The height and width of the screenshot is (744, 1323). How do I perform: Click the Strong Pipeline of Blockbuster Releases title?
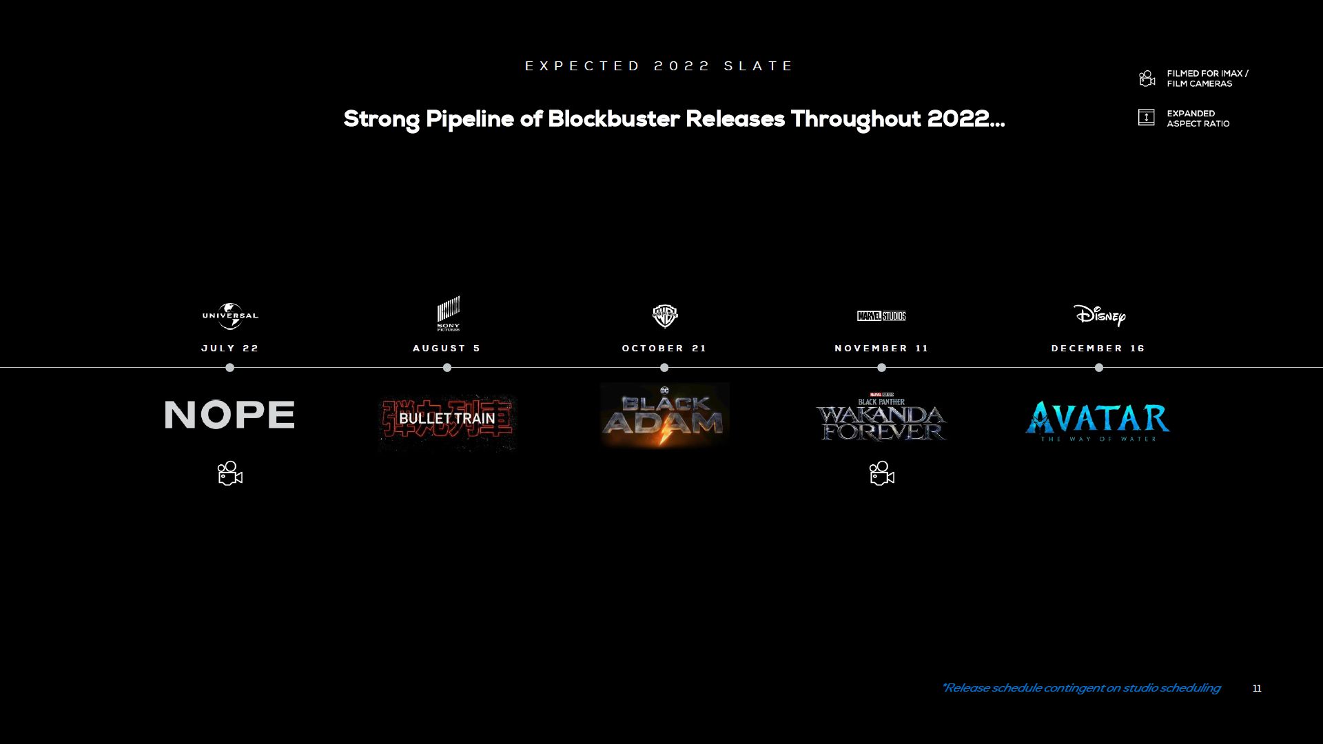674,119
